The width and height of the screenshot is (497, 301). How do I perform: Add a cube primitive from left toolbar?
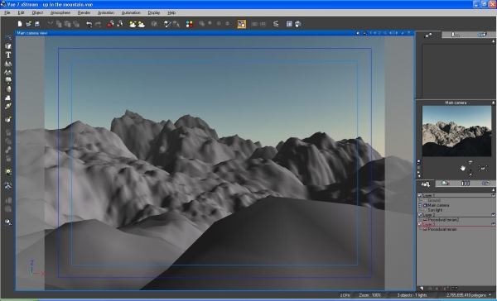tap(8, 46)
